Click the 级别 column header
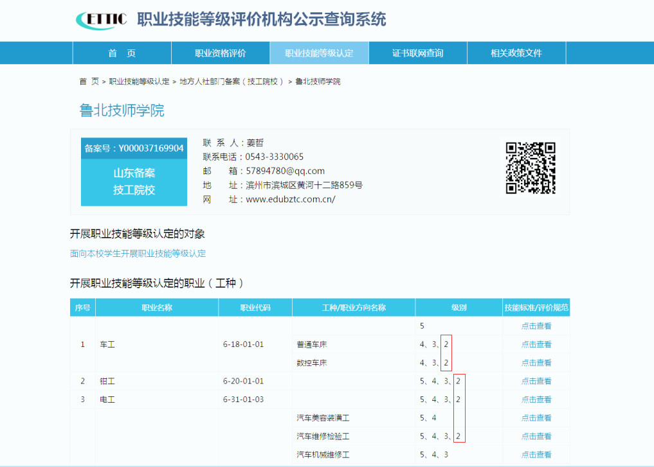This screenshot has height=467, width=654. (x=459, y=308)
